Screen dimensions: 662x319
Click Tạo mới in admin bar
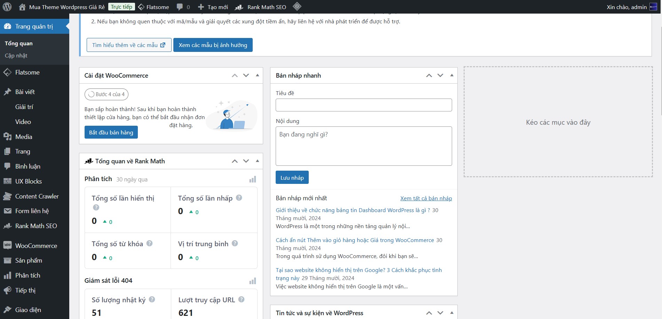213,7
